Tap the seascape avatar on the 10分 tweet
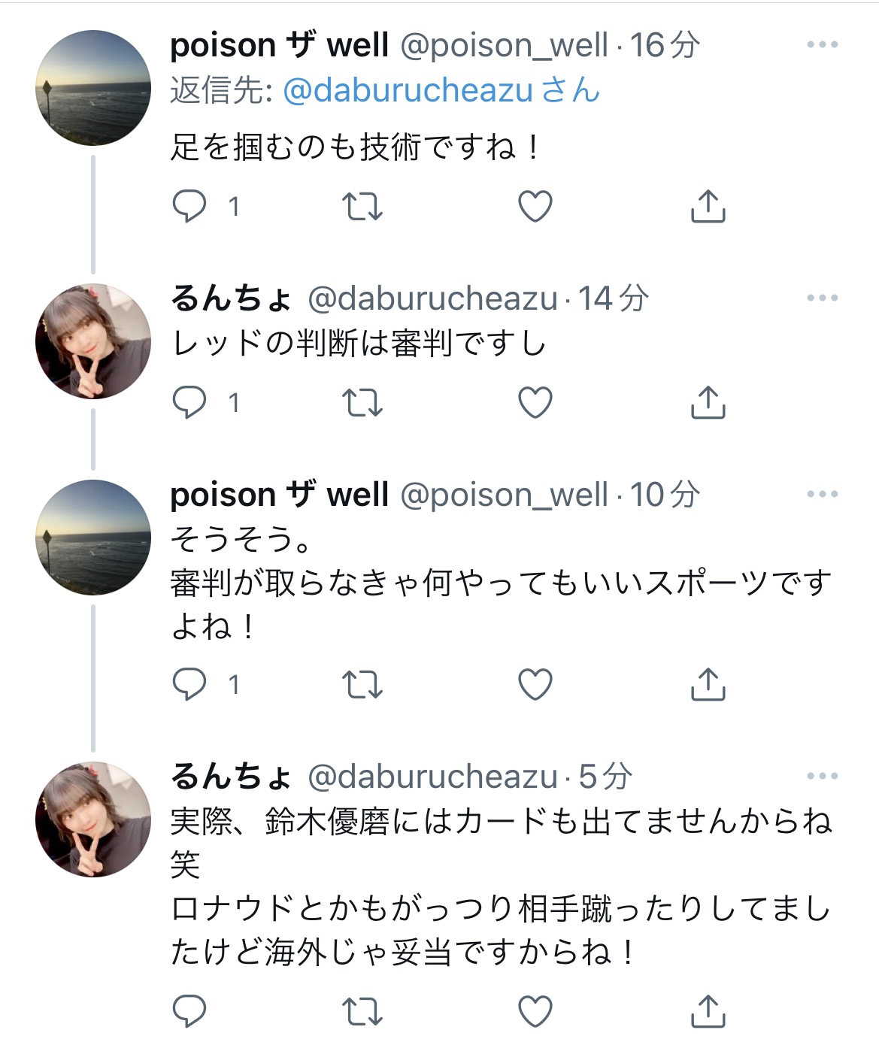 click(93, 538)
